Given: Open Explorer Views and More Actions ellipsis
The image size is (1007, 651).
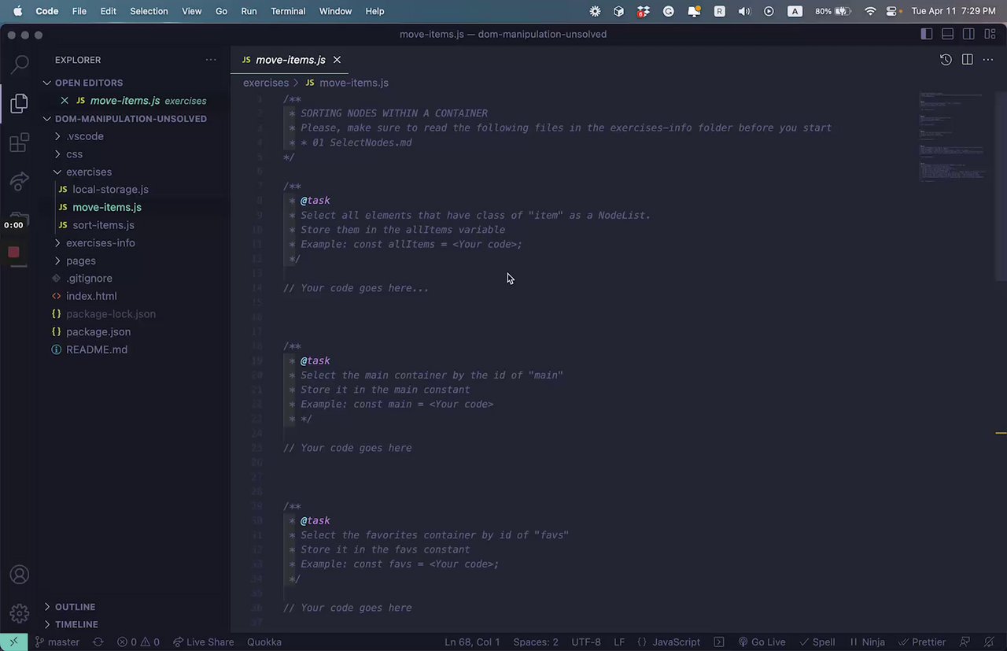Looking at the screenshot, I should (x=211, y=60).
